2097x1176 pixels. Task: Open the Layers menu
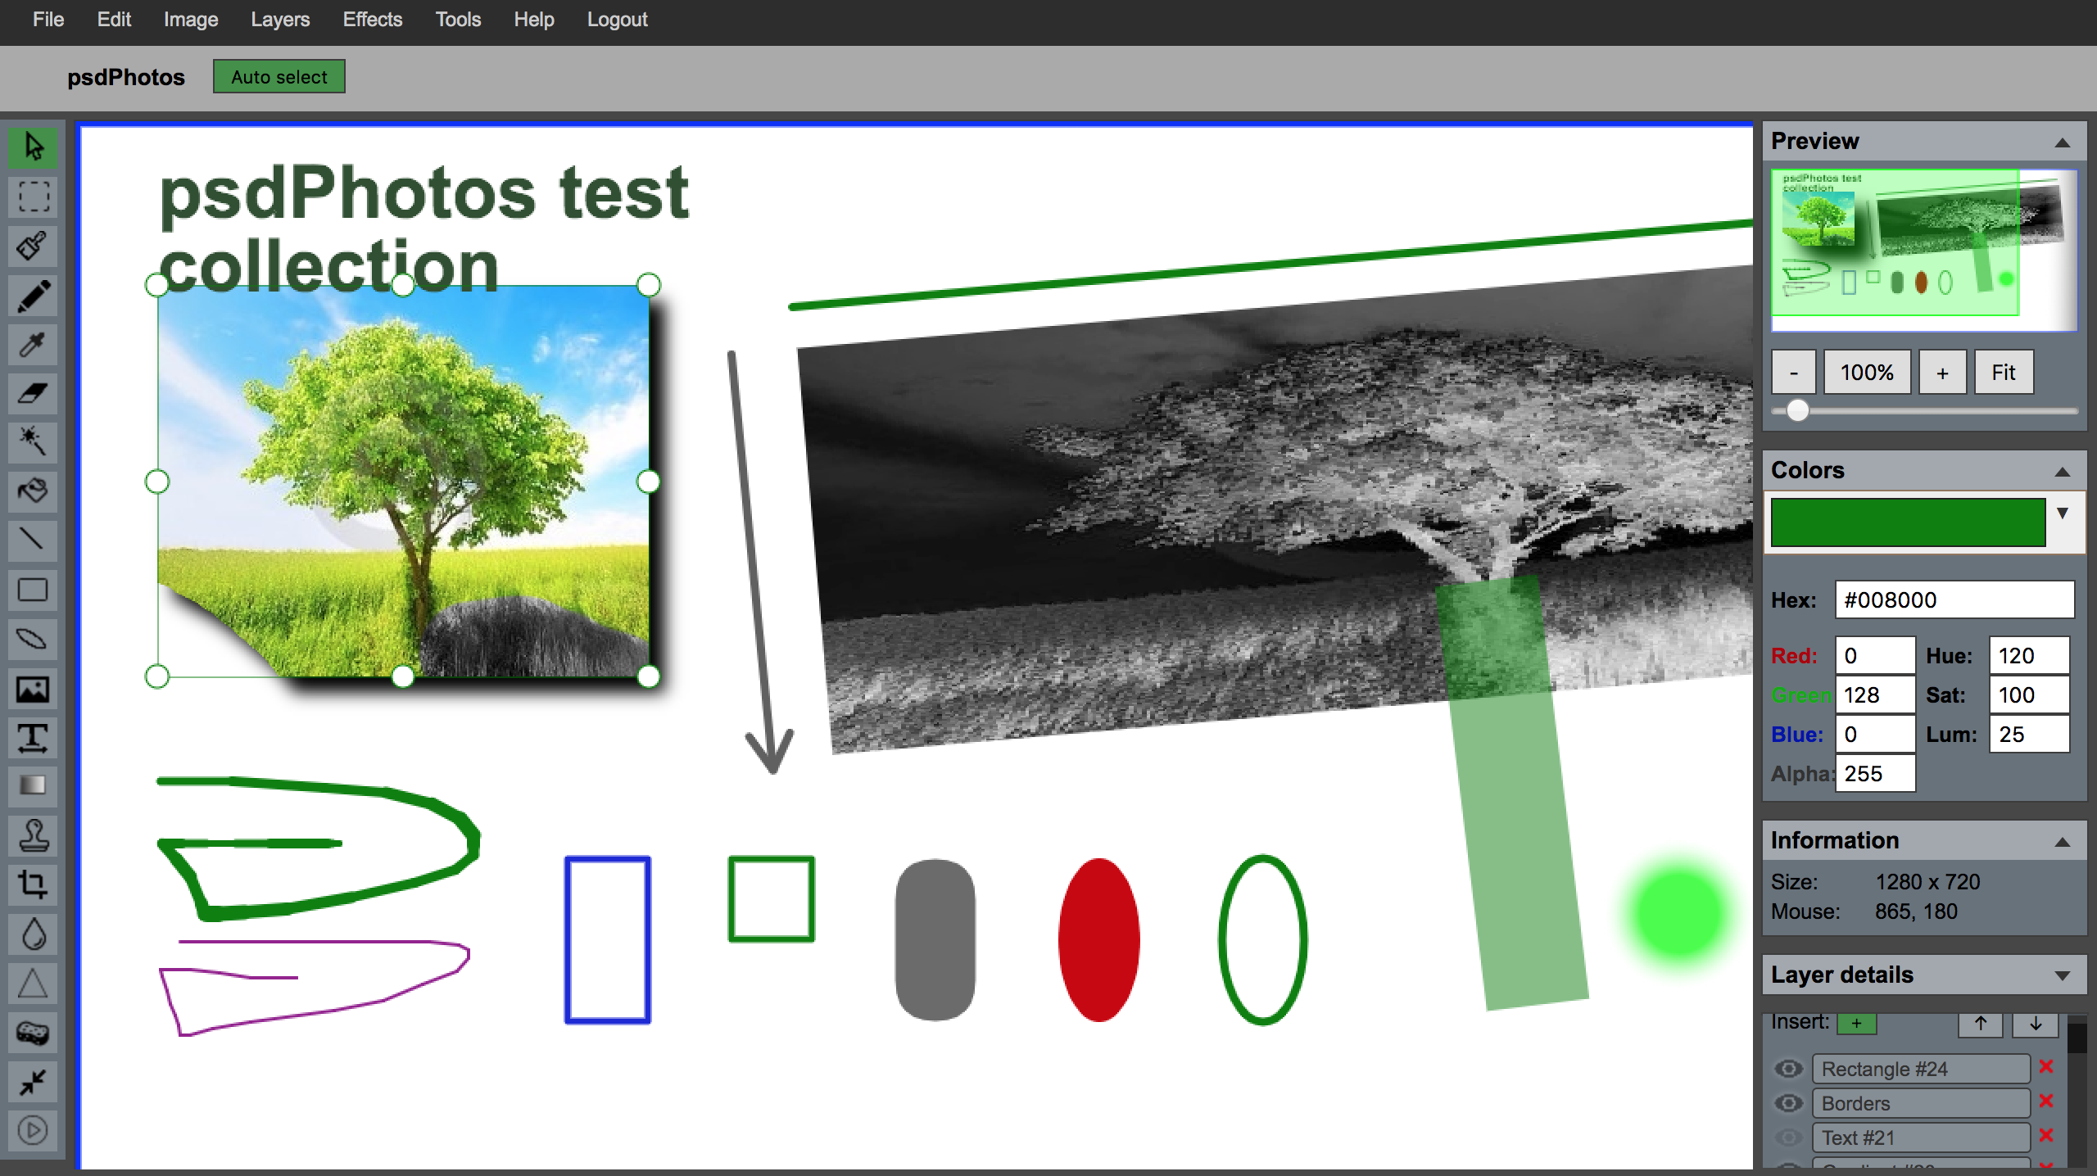click(x=280, y=20)
